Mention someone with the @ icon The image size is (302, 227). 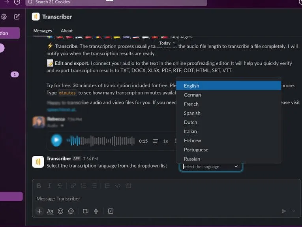point(71,211)
